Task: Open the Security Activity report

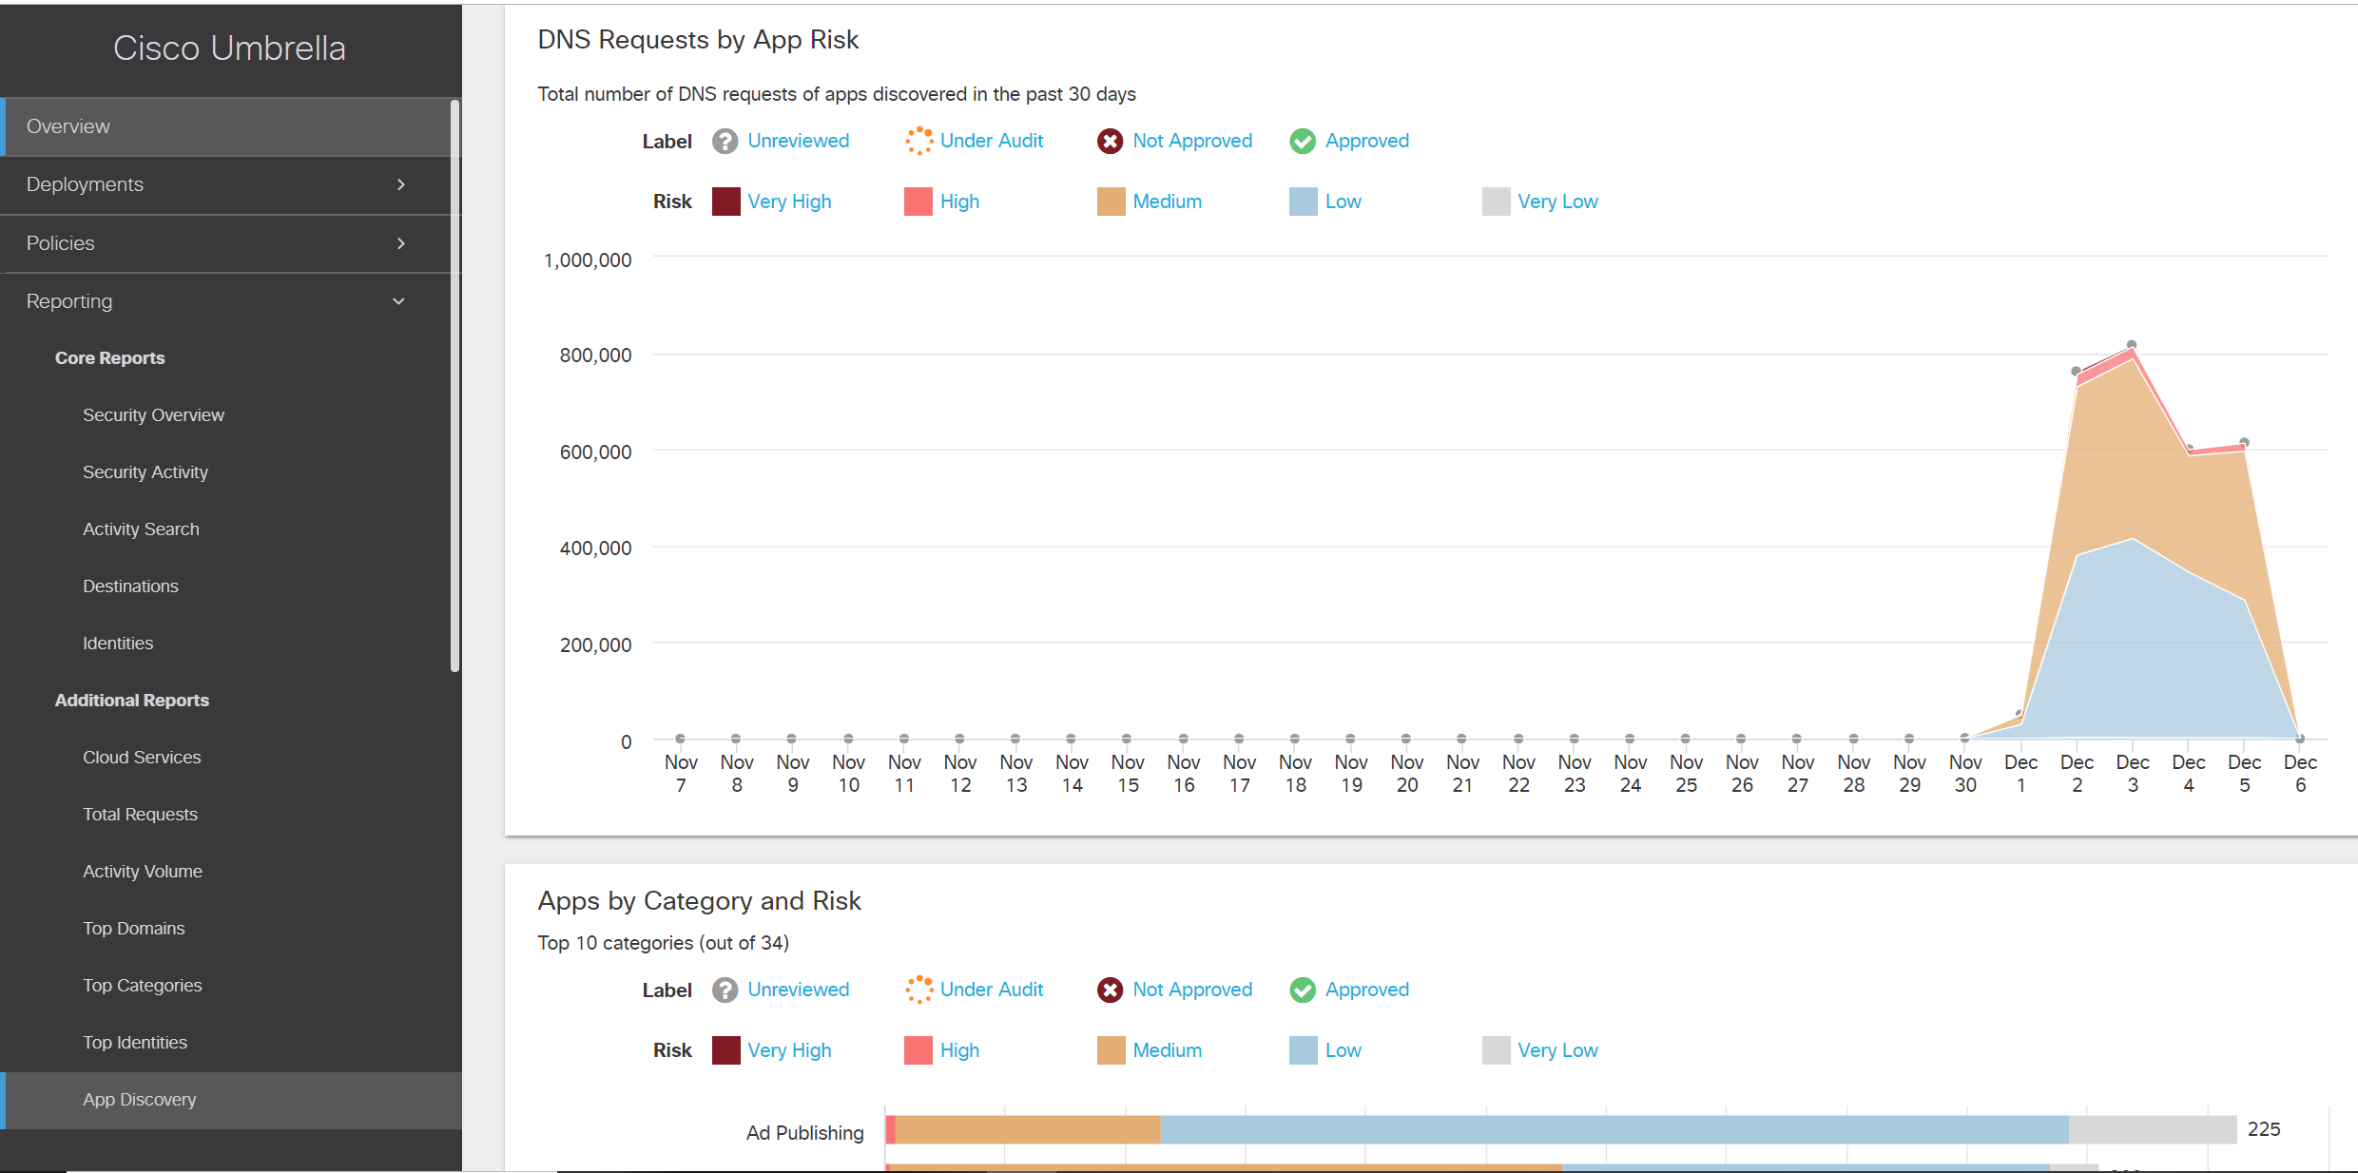Action: [145, 472]
